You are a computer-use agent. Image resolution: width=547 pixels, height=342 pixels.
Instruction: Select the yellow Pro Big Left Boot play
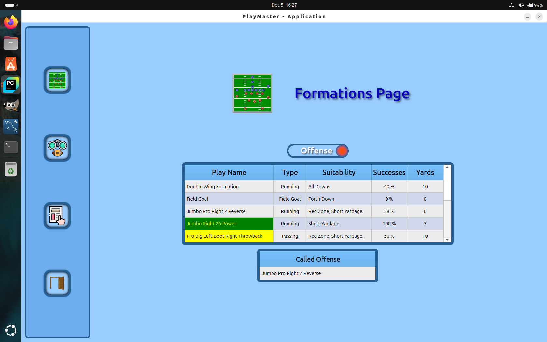(x=229, y=236)
